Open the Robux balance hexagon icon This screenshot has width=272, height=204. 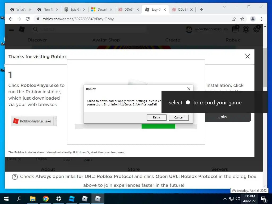pyautogui.click(x=246, y=29)
